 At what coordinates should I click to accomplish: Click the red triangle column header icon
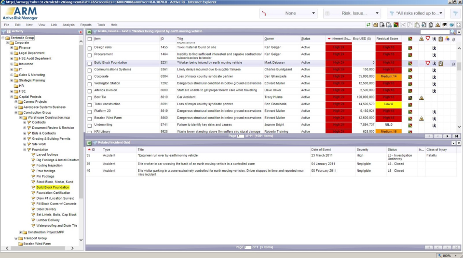click(x=428, y=39)
